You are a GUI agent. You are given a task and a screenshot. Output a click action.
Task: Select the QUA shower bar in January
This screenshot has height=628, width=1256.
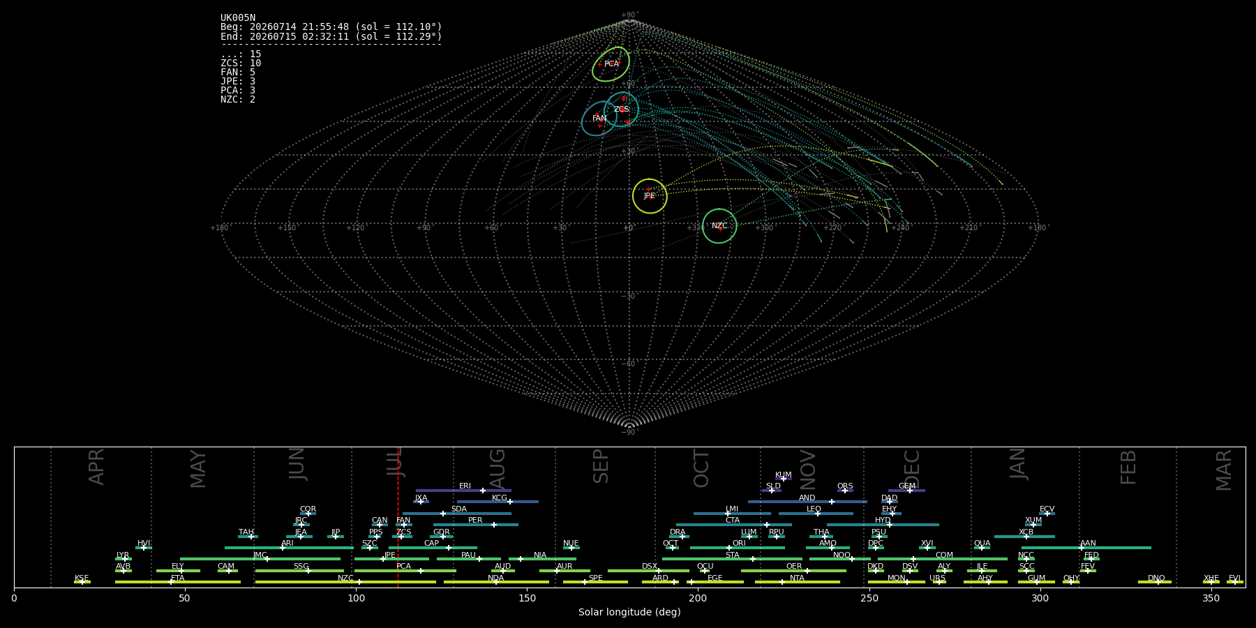[982, 548]
